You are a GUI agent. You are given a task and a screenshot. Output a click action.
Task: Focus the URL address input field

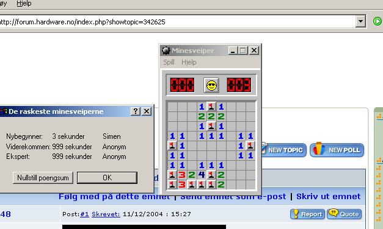coord(177,22)
